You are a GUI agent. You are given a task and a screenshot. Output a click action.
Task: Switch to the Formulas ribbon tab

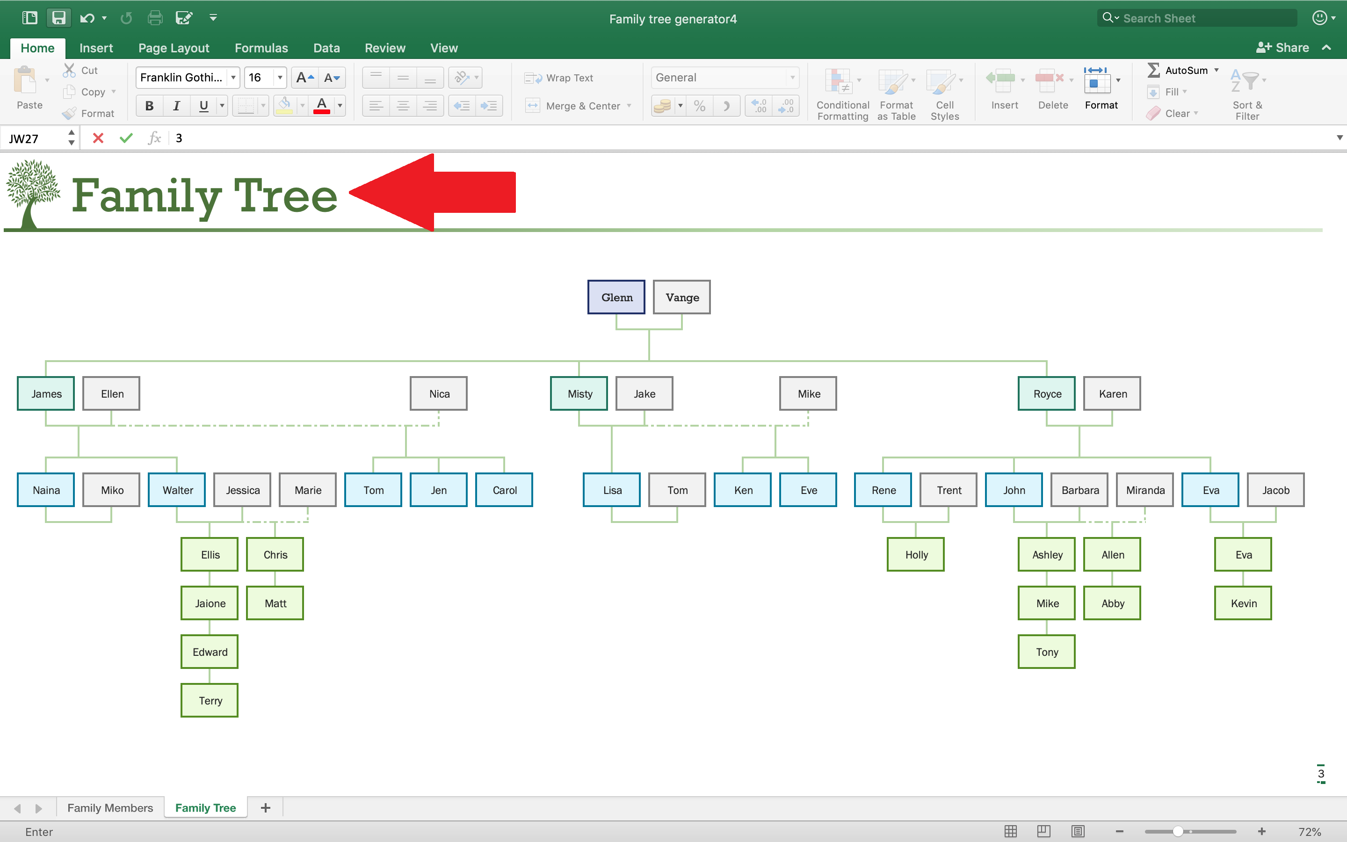coord(261,48)
